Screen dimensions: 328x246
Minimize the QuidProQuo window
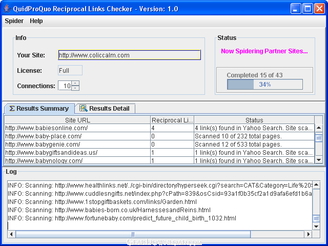(295, 9)
